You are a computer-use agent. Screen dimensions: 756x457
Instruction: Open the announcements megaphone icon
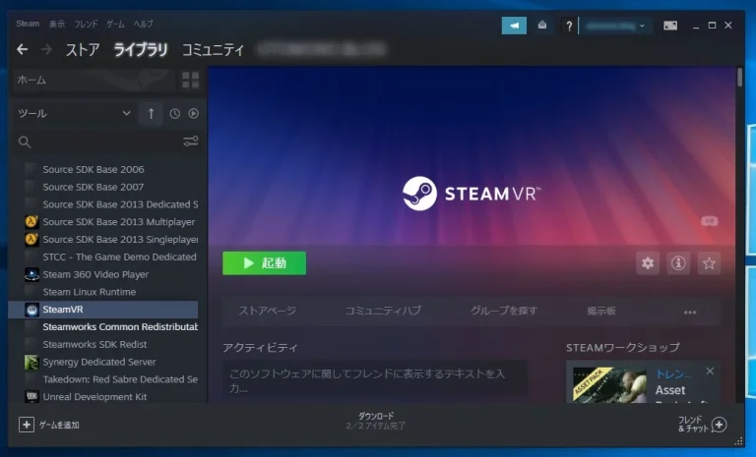pyautogui.click(x=514, y=26)
